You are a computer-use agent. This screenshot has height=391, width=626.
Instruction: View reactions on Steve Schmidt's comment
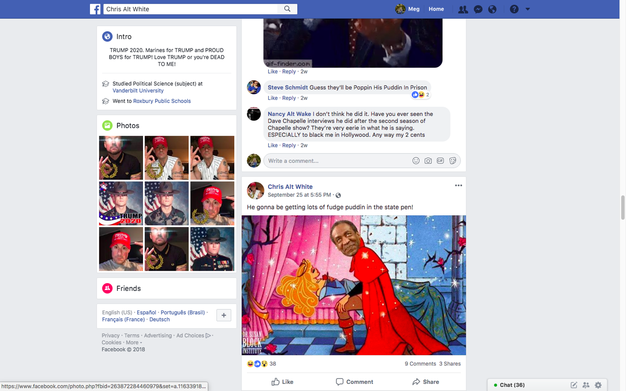coord(421,95)
